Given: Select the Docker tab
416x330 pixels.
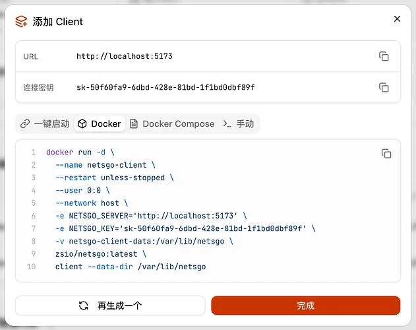Looking at the screenshot, I should pos(100,124).
